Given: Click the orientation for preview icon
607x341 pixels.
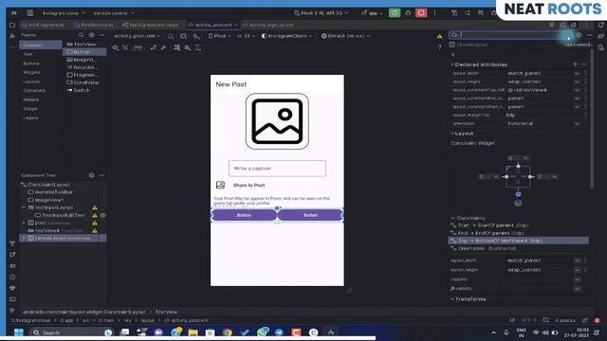Looking at the screenshot, I should [x=183, y=36].
